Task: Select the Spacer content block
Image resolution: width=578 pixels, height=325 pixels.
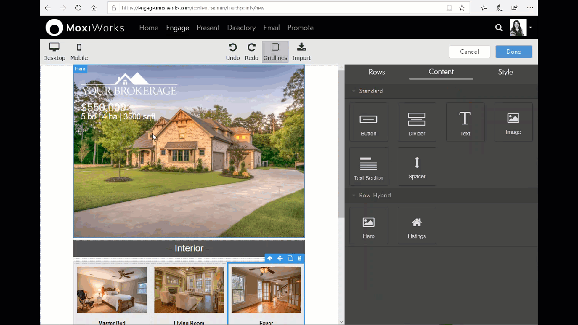Action: tap(416, 166)
